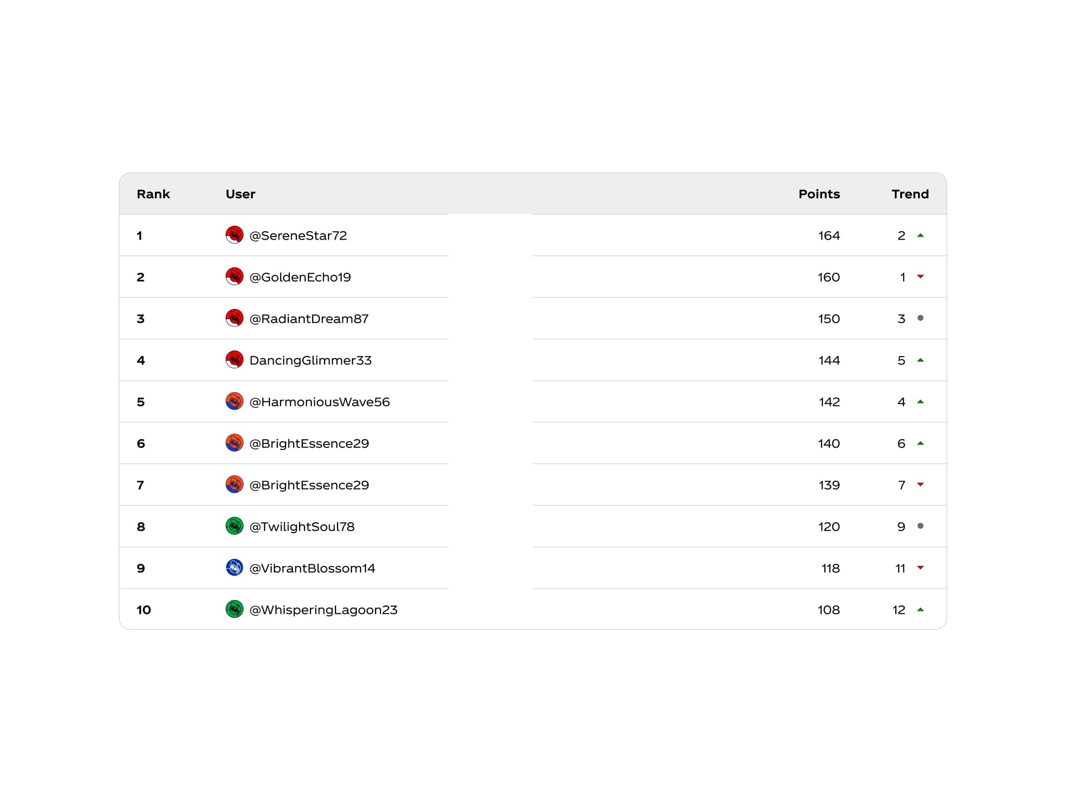This screenshot has width=1066, height=802.
Task: Click red down arrow in @VibrantBlossom14 row
Action: click(920, 568)
